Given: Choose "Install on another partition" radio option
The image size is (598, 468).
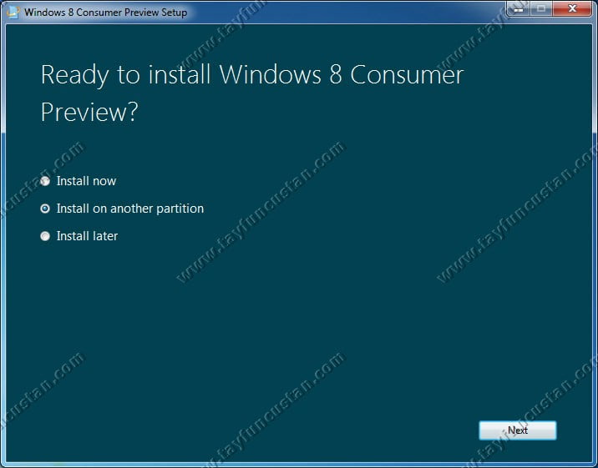Looking at the screenshot, I should 45,209.
